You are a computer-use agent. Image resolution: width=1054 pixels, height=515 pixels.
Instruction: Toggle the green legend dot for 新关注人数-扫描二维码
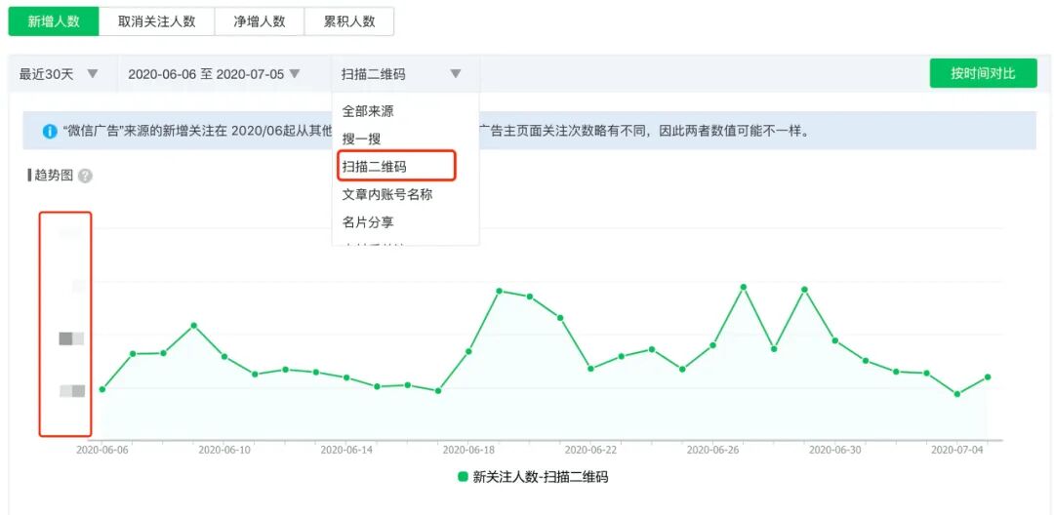pos(463,477)
